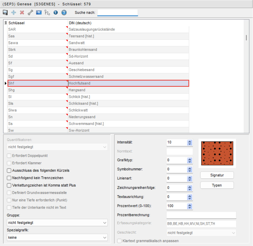The image size is (253, 246).
Task: Delete entry with red X icon
Action: pos(22,12)
